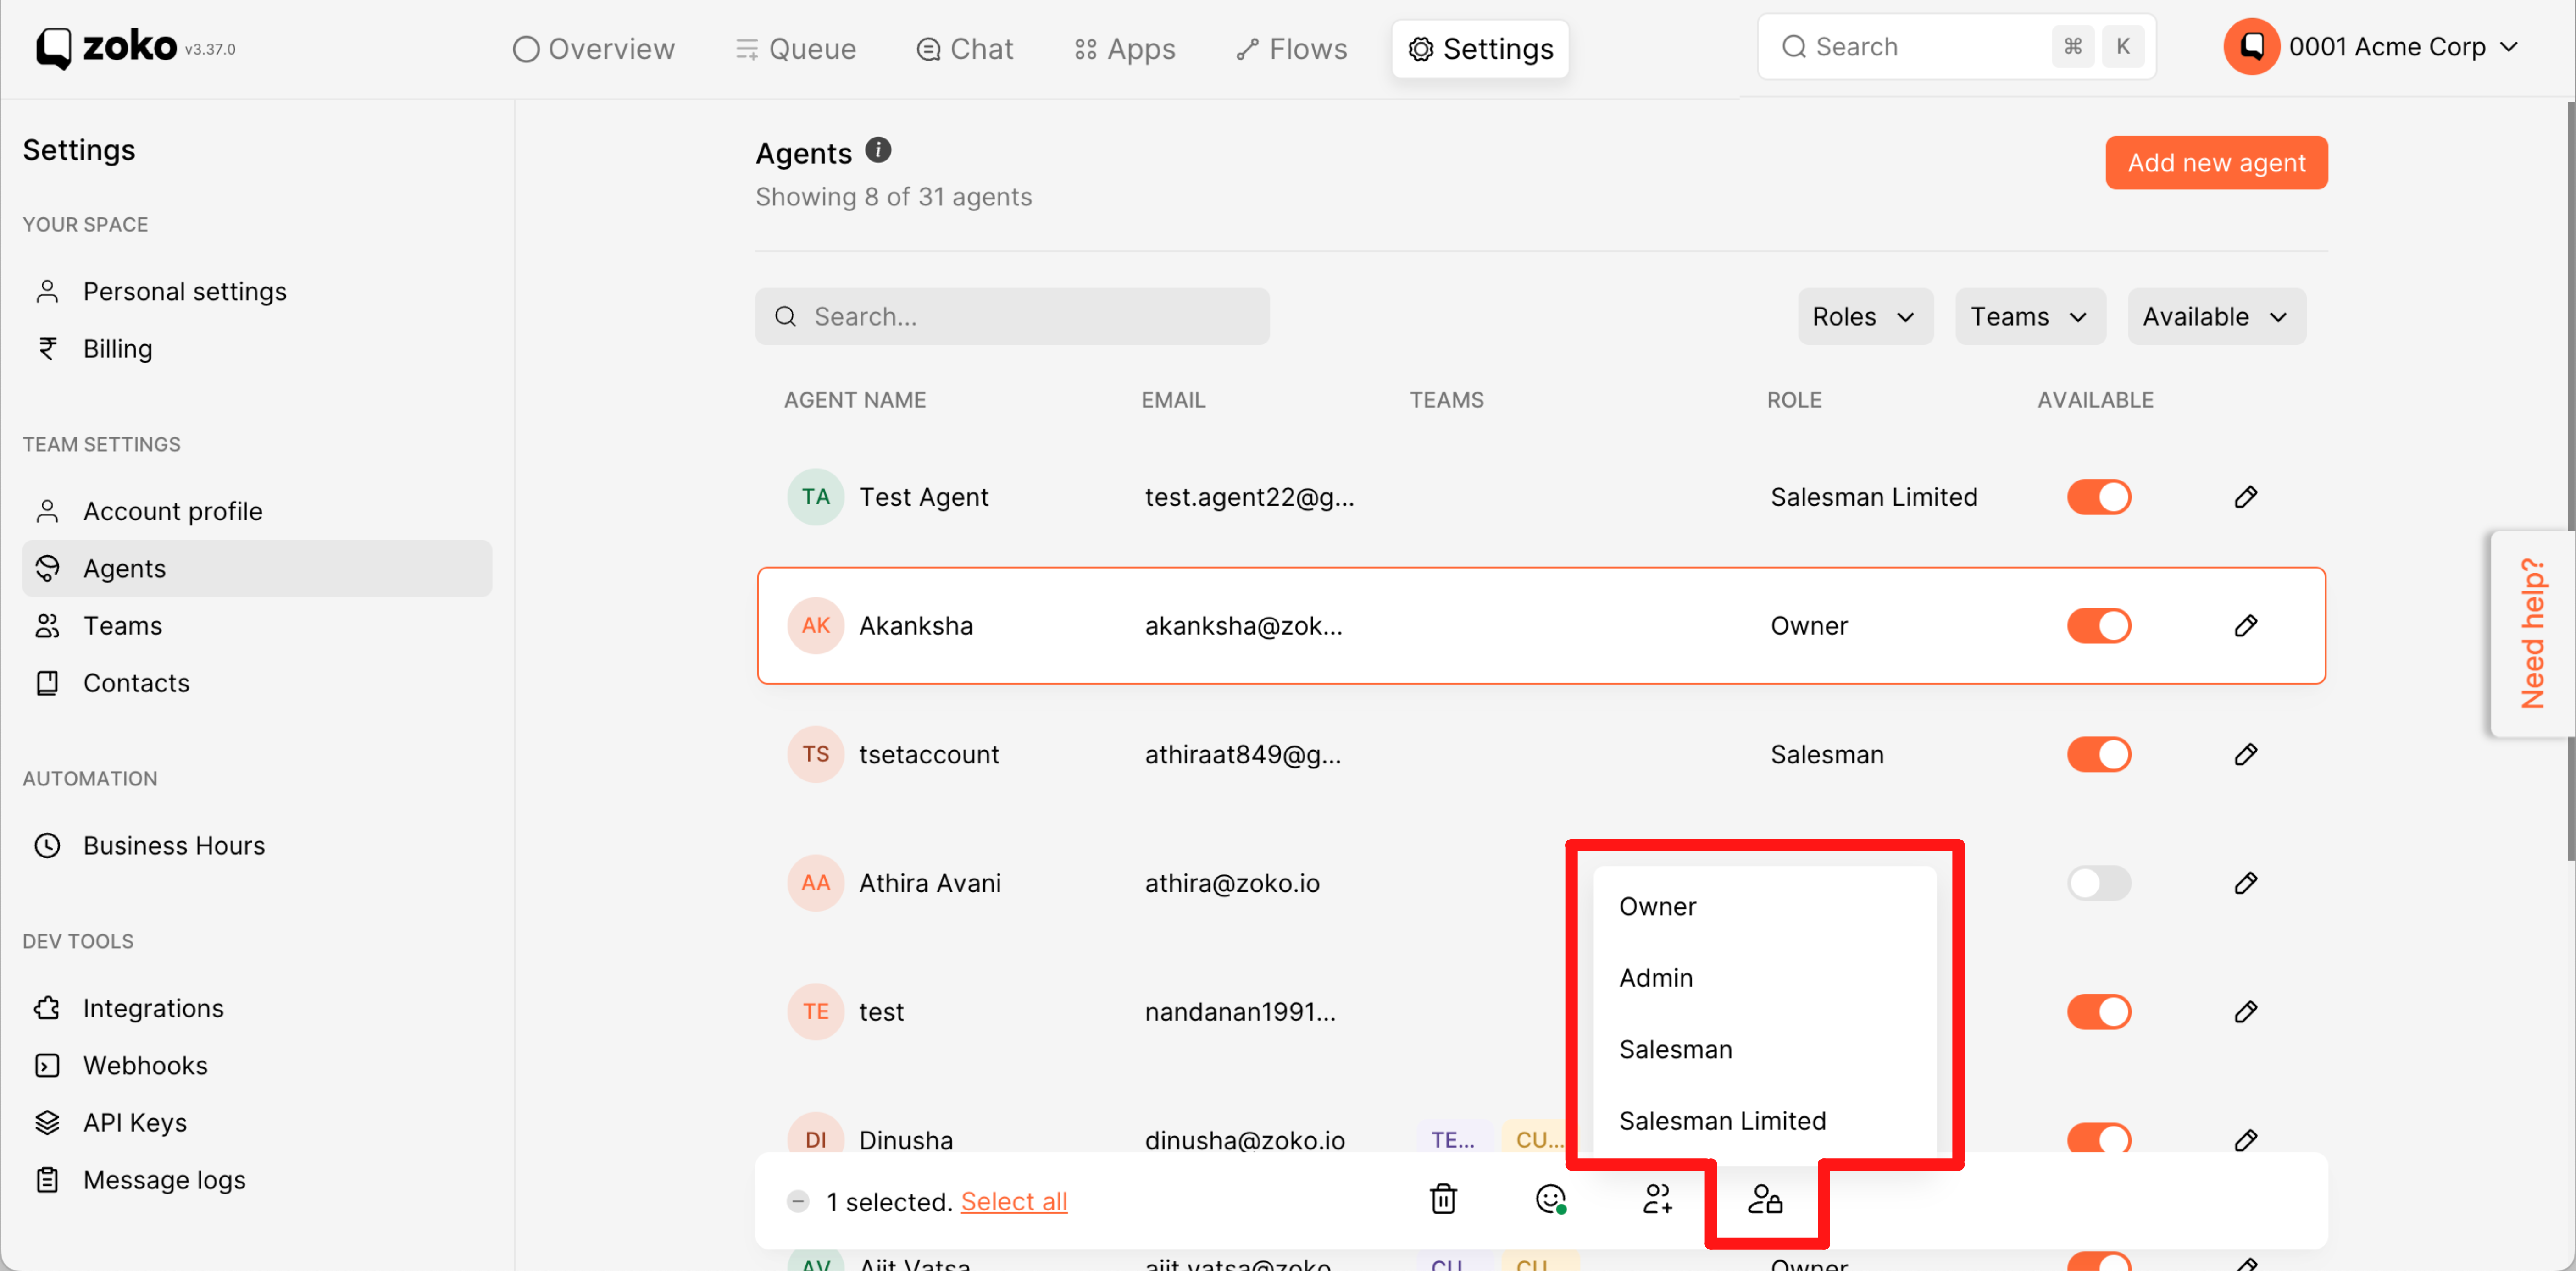2576x1271 pixels.
Task: Edit Athira Avani with pencil icon
Action: point(2246,883)
